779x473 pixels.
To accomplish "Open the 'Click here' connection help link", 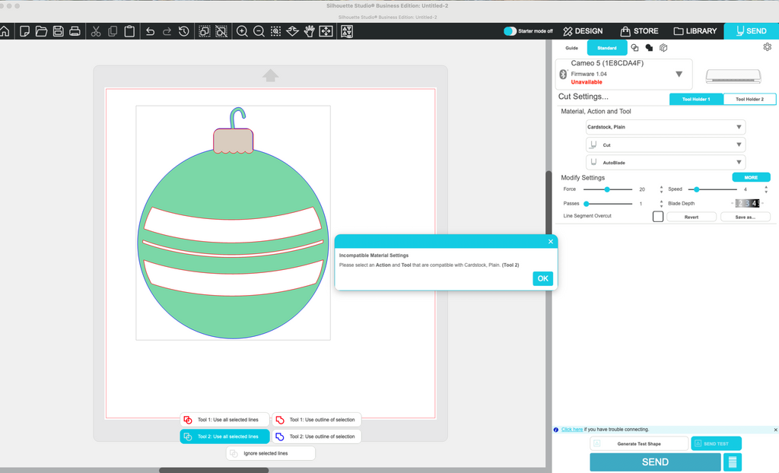I will coord(572,430).
